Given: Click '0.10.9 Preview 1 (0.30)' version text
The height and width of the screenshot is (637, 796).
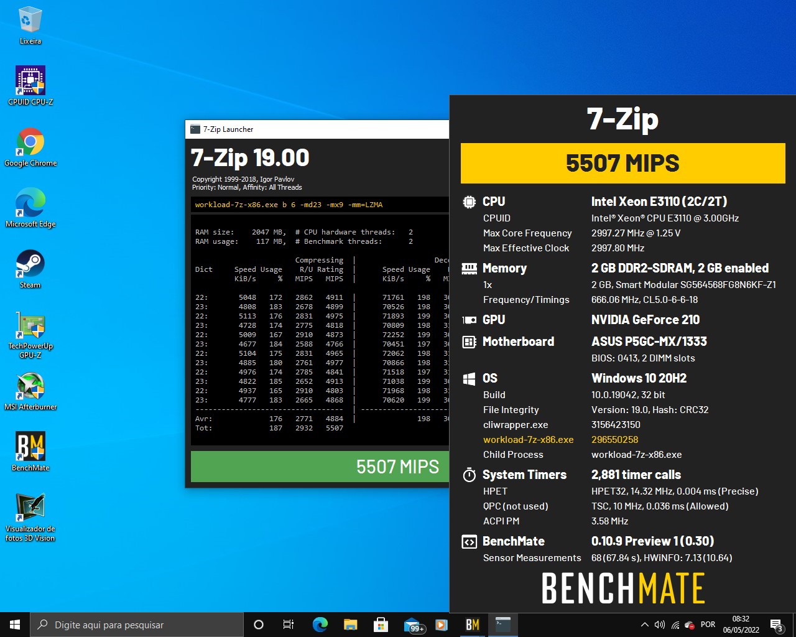Looking at the screenshot, I should coord(652,541).
